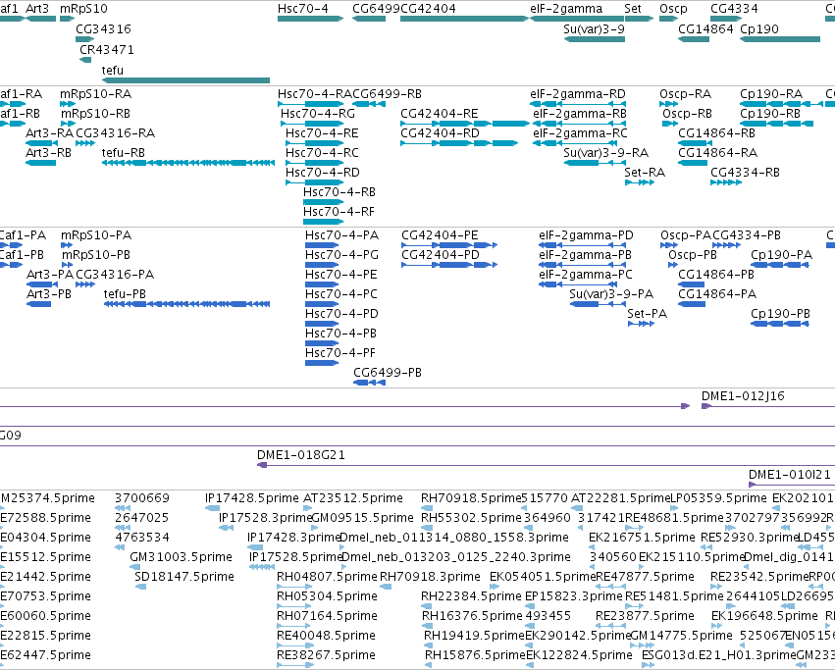This screenshot has width=835, height=670.
Task: Select EST SD18147.5prime
Action: [x=140, y=587]
